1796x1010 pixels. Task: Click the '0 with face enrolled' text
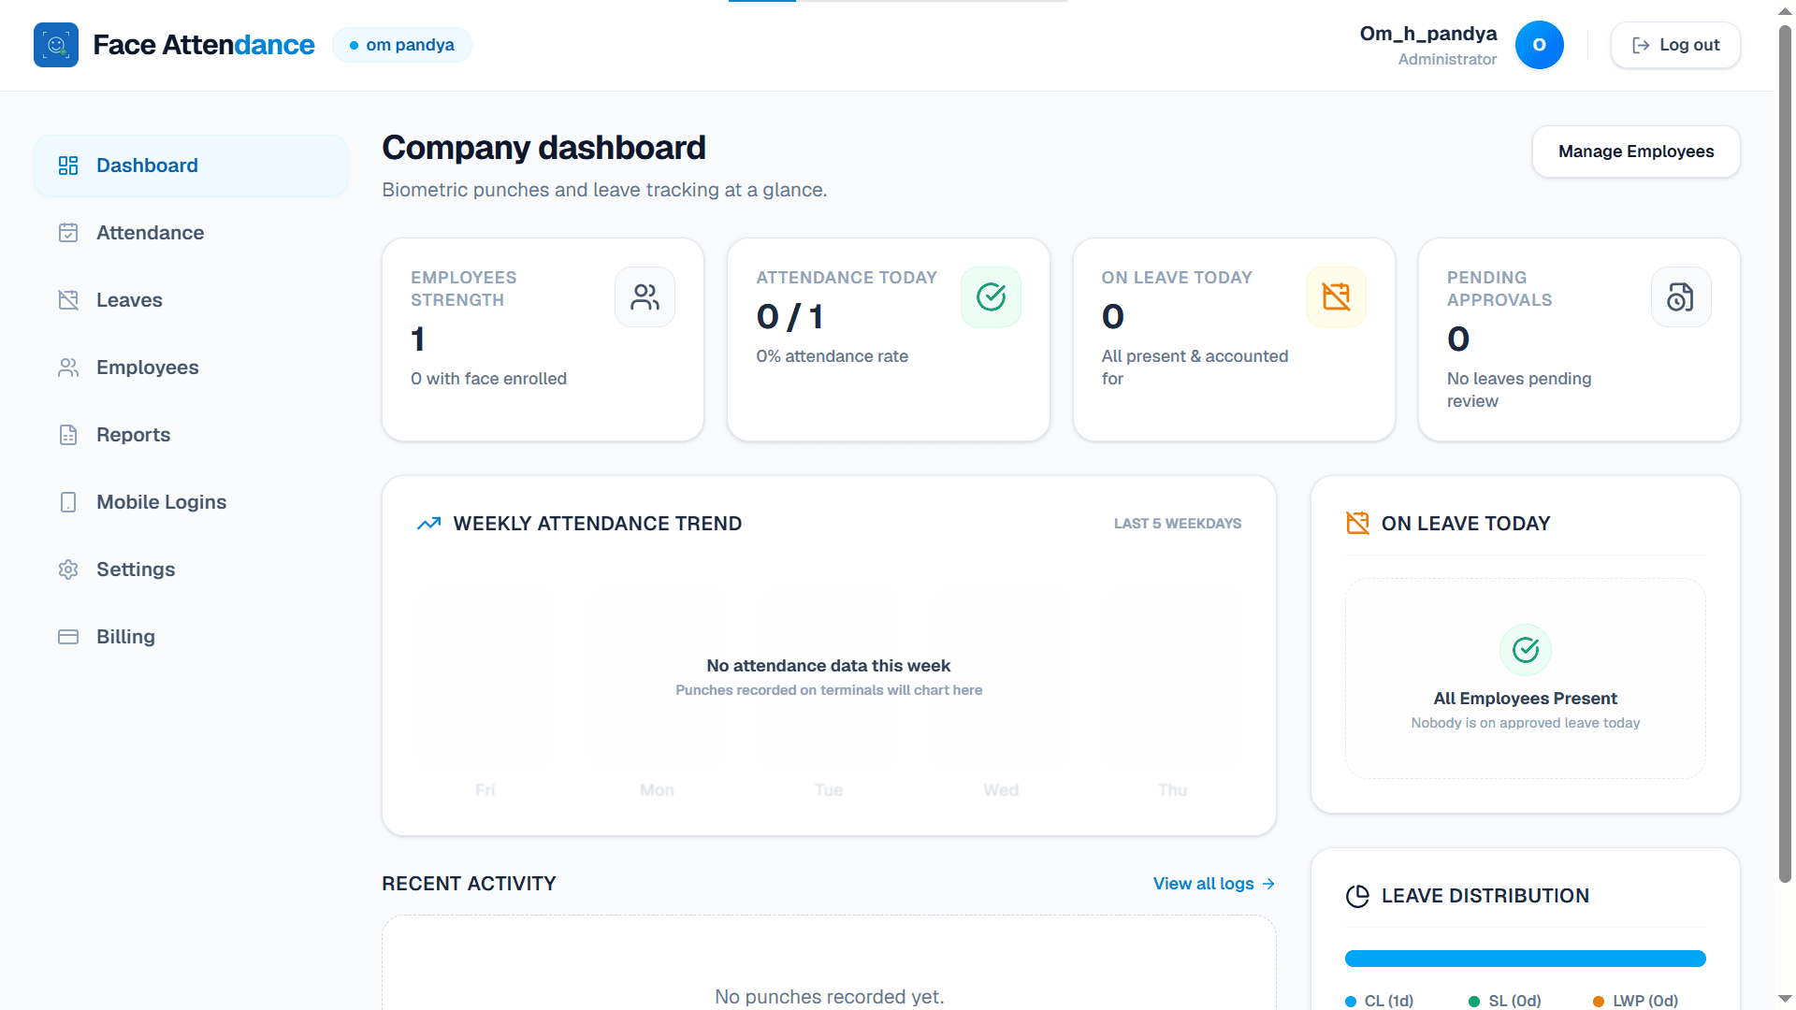488,379
